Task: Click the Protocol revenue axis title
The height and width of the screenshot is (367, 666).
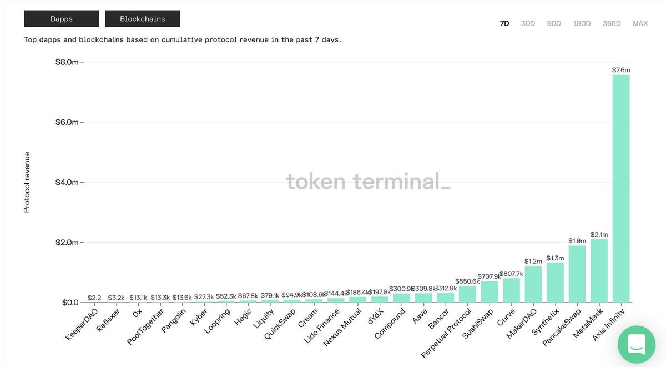Action: point(26,182)
